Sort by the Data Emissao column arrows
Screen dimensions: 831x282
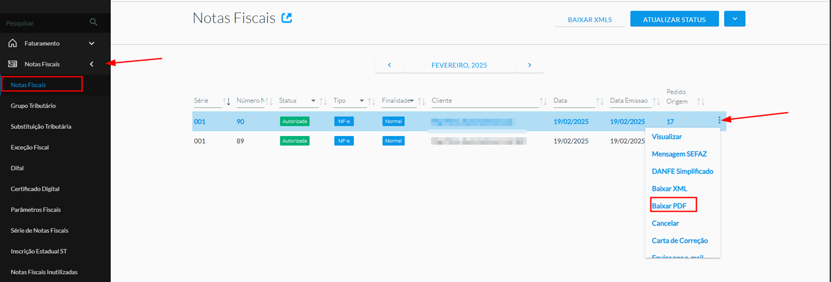click(656, 101)
